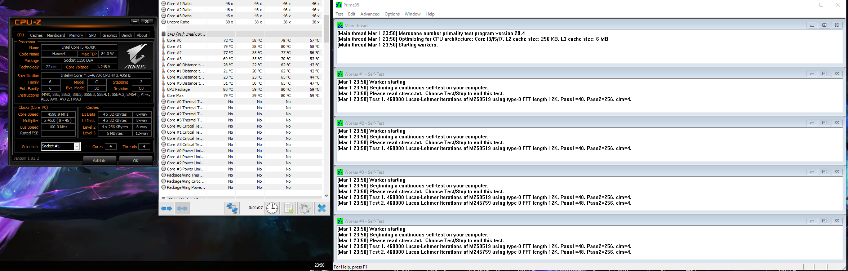
Task: Open the Socket #1 selection dropdown
Action: tap(77, 146)
